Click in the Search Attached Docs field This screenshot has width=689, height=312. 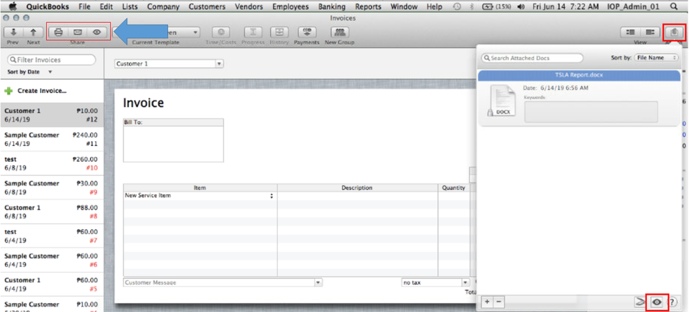[x=532, y=58]
